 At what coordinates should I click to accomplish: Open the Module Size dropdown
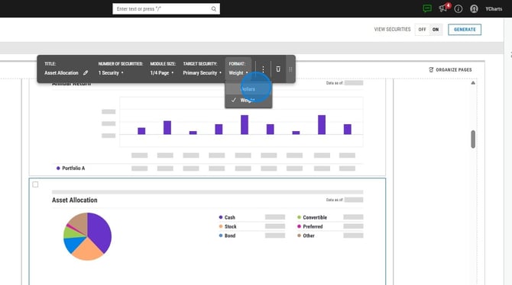pos(162,72)
